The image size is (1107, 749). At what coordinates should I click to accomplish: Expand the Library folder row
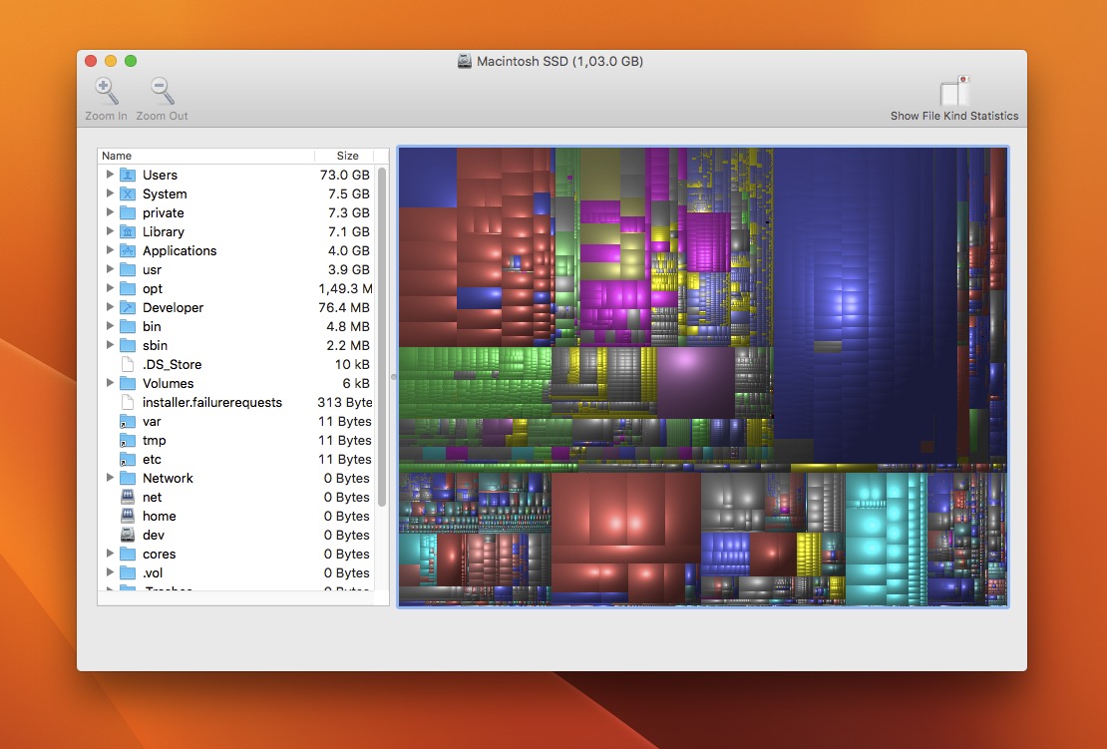(x=110, y=230)
